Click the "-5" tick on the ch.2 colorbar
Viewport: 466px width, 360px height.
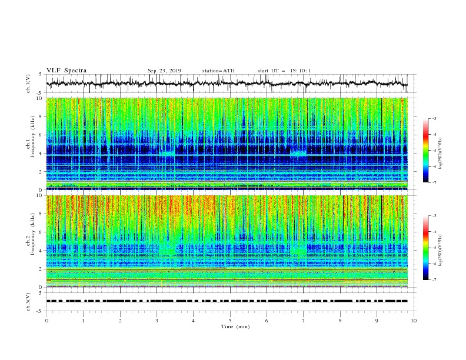(434, 248)
